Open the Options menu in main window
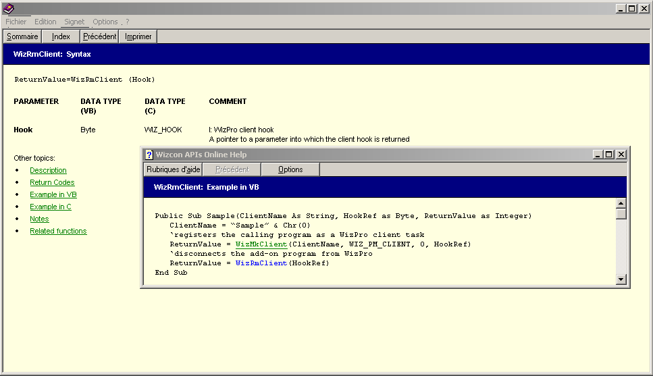Image resolution: width=653 pixels, height=376 pixels. pos(105,22)
